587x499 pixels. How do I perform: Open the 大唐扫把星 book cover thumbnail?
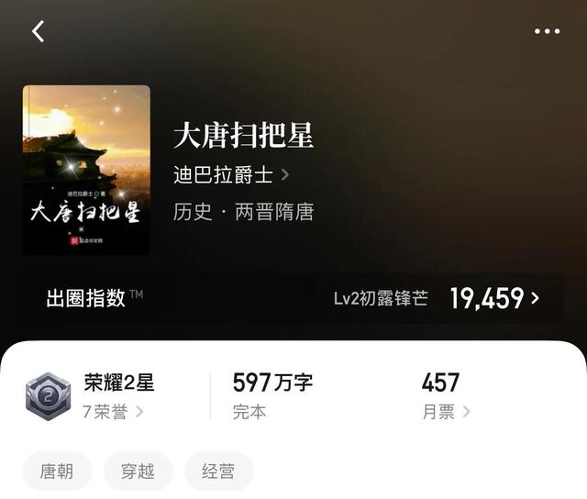coord(86,170)
